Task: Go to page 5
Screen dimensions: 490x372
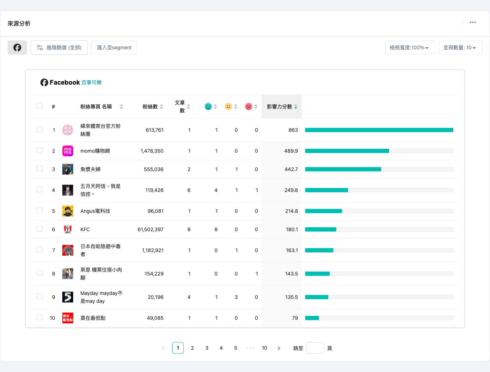Action: [x=236, y=348]
